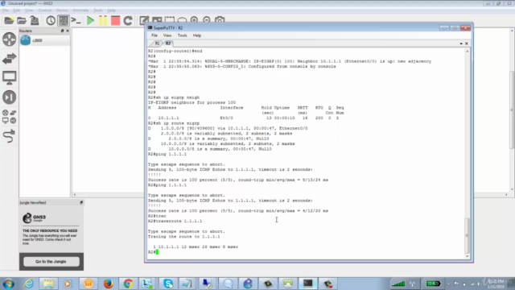Click the Go to the Jungle button
The height and width of the screenshot is (290, 515).
(51, 262)
